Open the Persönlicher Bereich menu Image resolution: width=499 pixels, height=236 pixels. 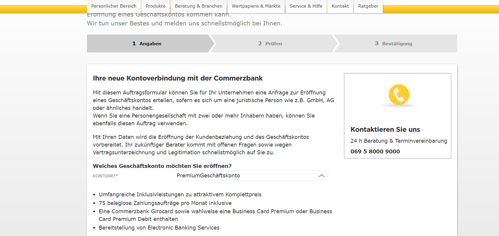tap(114, 6)
